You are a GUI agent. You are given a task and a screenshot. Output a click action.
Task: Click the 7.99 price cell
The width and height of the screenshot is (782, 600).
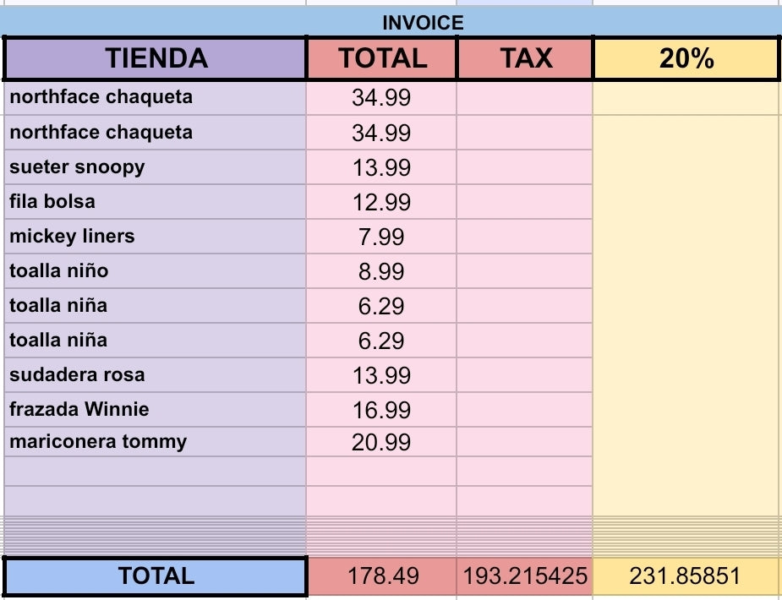click(x=382, y=237)
